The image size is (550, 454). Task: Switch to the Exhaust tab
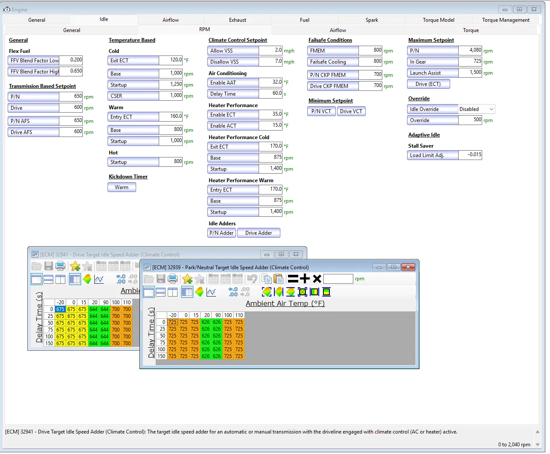coord(238,20)
